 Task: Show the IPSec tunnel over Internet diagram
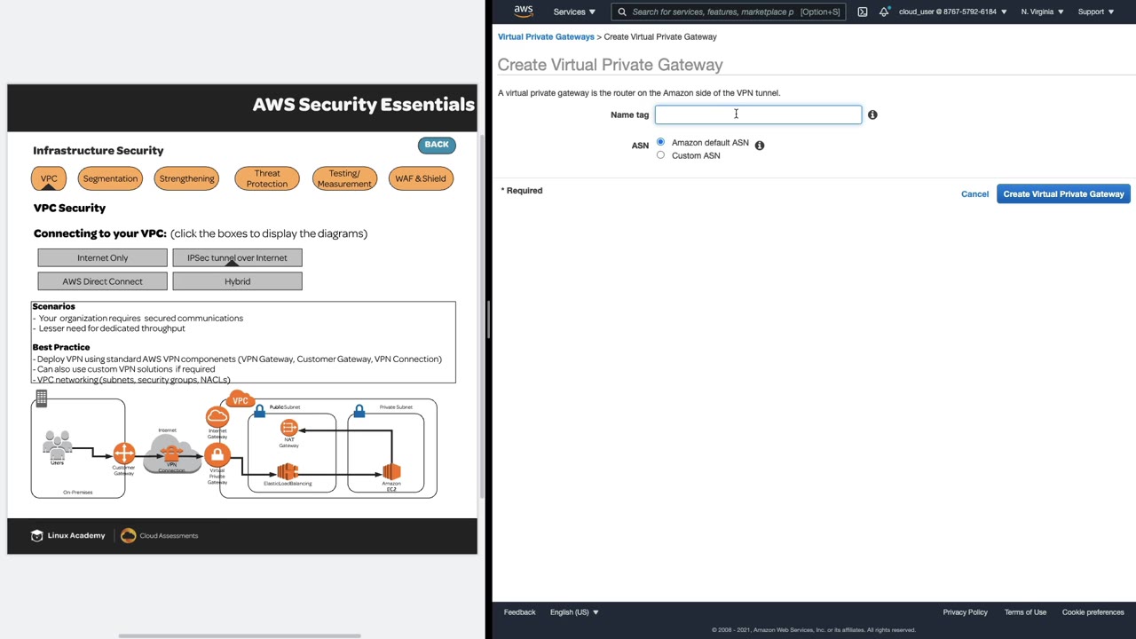[237, 257]
